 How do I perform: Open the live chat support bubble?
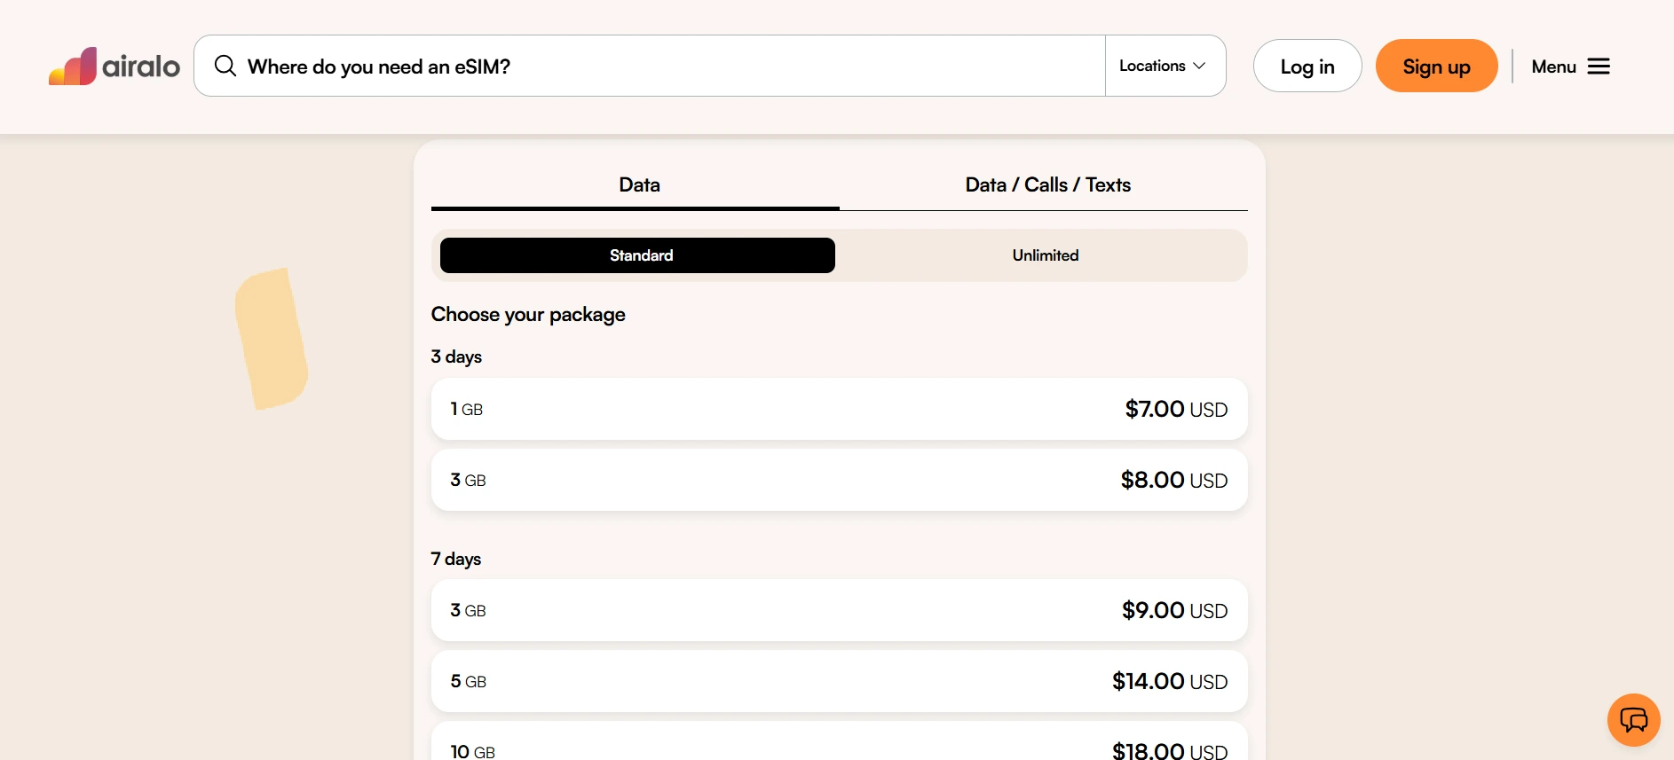(x=1633, y=719)
